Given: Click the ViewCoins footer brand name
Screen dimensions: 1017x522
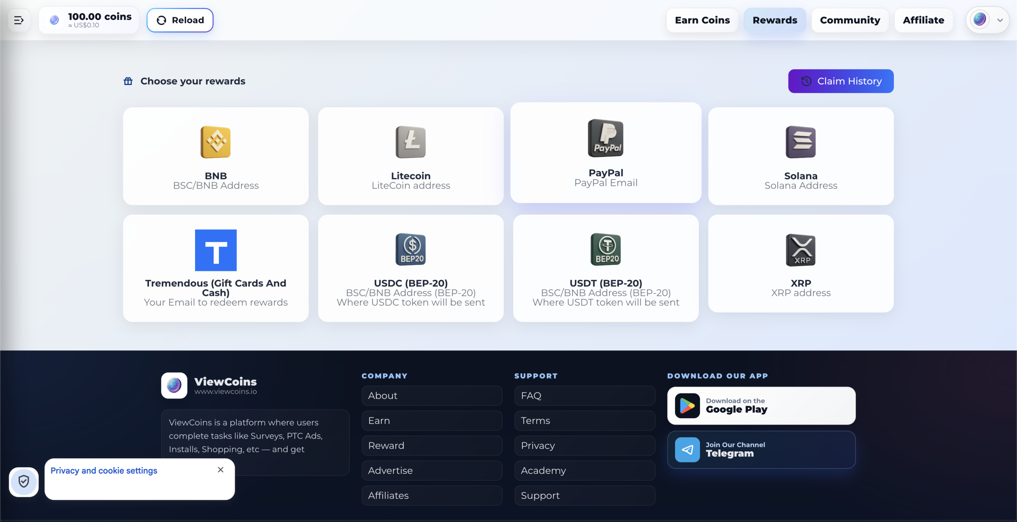Looking at the screenshot, I should (226, 381).
